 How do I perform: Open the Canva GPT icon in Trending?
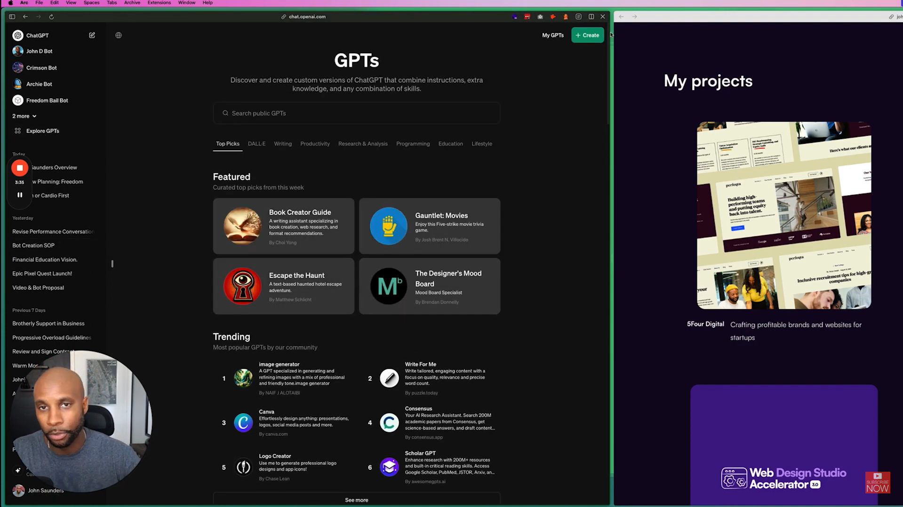click(243, 422)
